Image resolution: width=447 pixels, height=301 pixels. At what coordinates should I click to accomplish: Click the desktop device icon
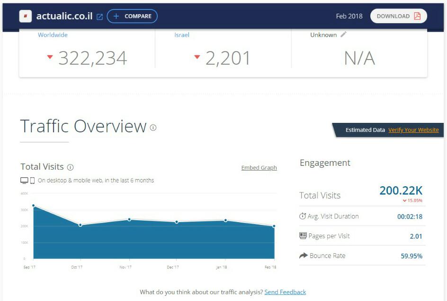24,181
